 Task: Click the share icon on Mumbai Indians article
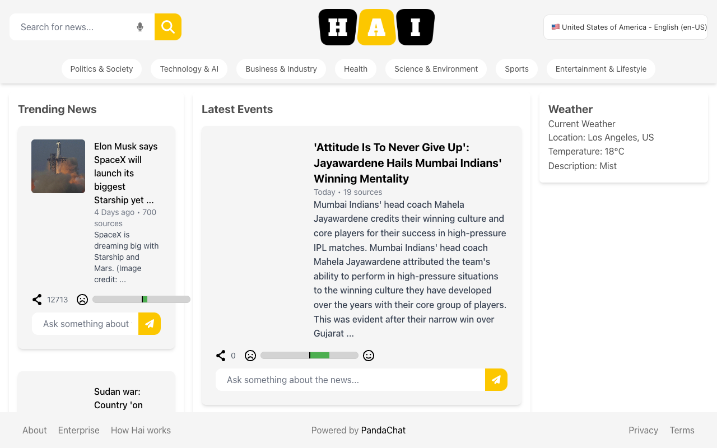click(221, 356)
